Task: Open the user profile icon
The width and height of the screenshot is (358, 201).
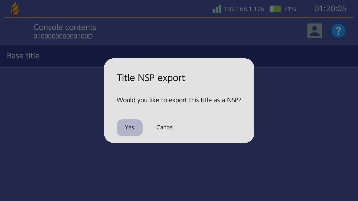Action: tap(314, 30)
